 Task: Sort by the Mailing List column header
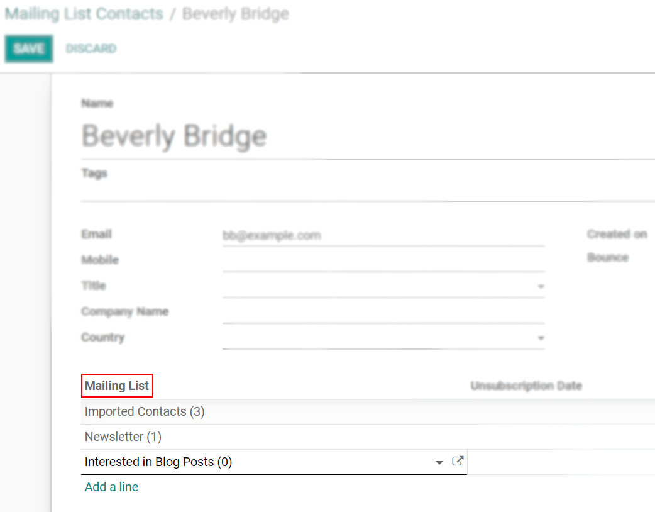pos(117,386)
